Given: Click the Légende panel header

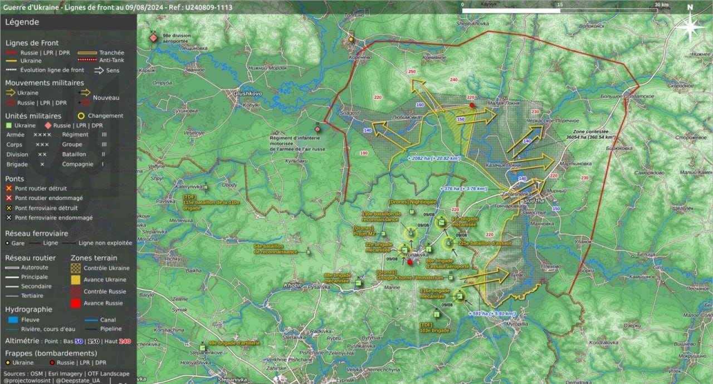Looking at the screenshot, I should 22,22.
